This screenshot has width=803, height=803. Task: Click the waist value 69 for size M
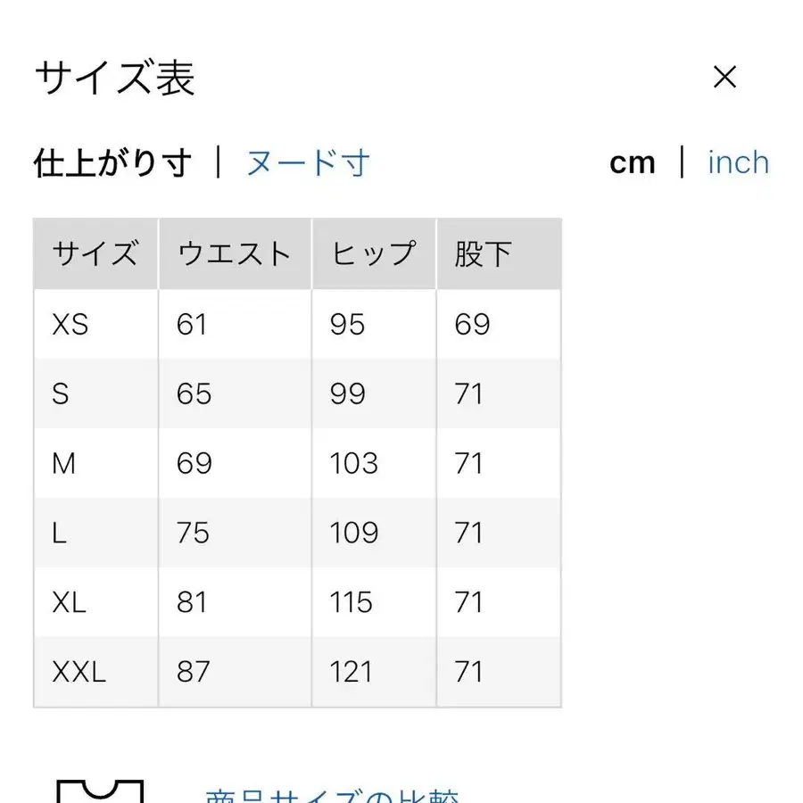tap(192, 463)
